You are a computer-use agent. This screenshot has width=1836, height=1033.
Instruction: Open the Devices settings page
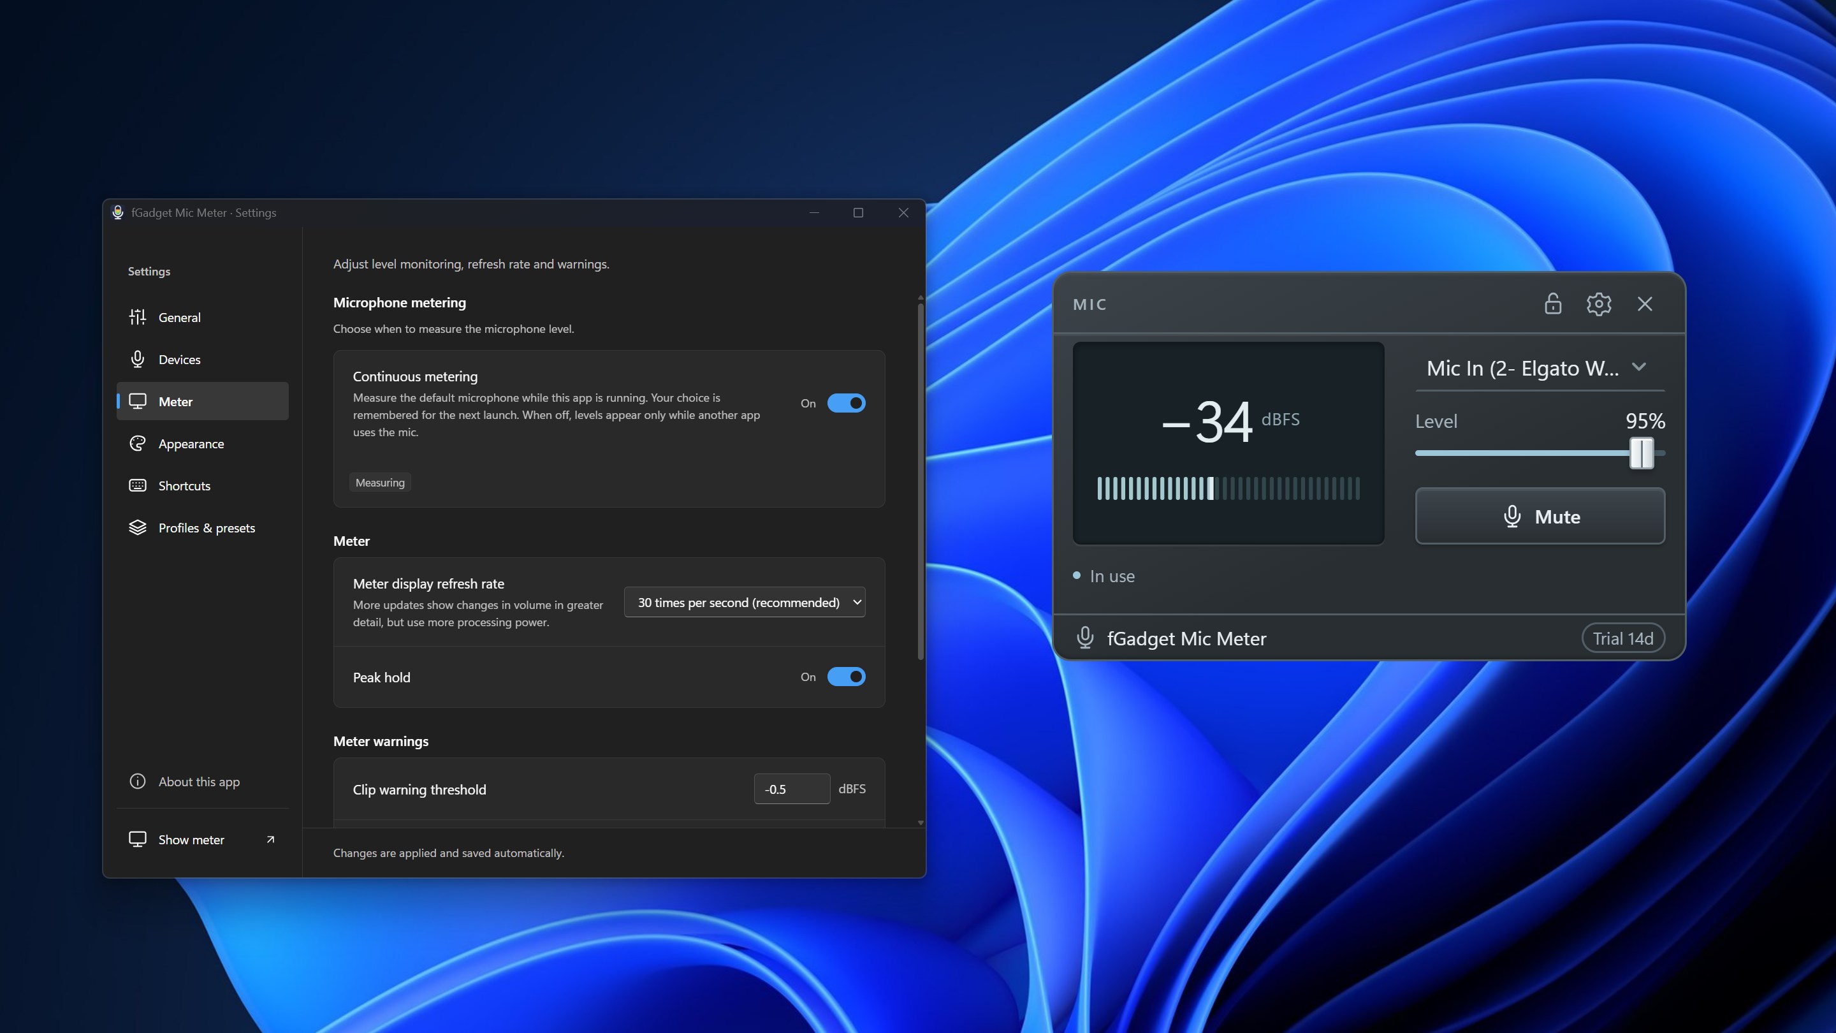point(203,359)
